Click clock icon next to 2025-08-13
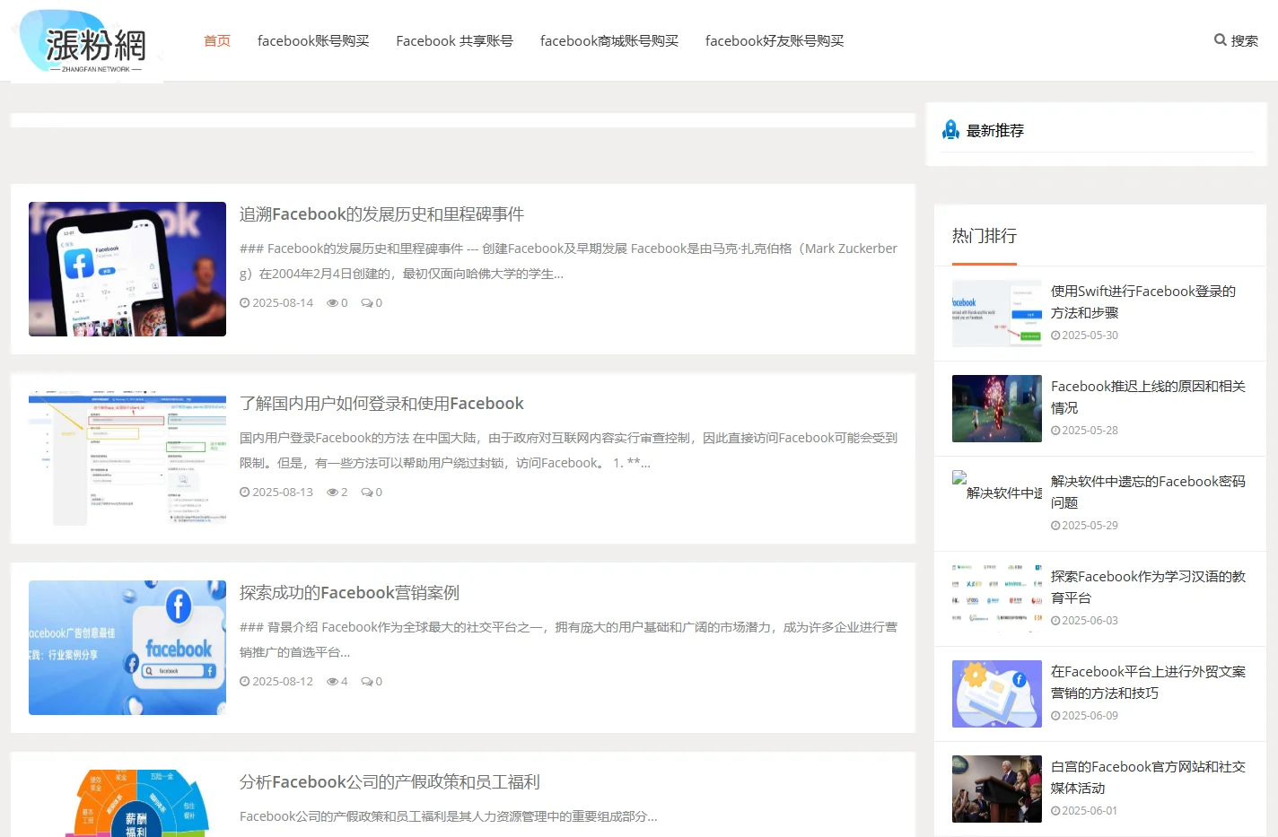Image resolution: width=1278 pixels, height=837 pixels. [x=244, y=493]
